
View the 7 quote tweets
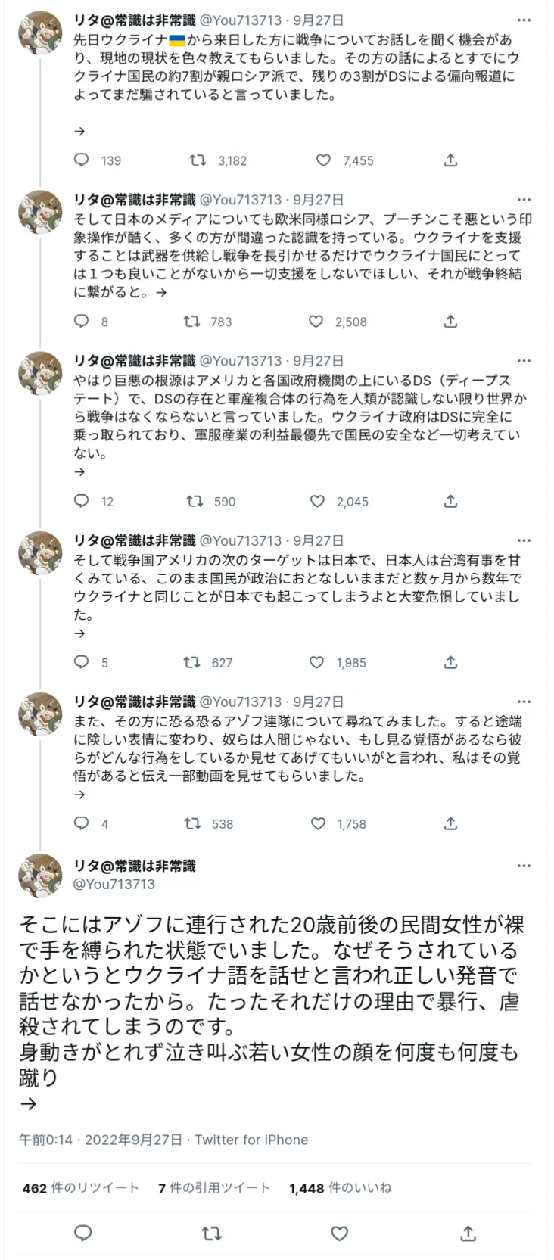(x=213, y=1188)
